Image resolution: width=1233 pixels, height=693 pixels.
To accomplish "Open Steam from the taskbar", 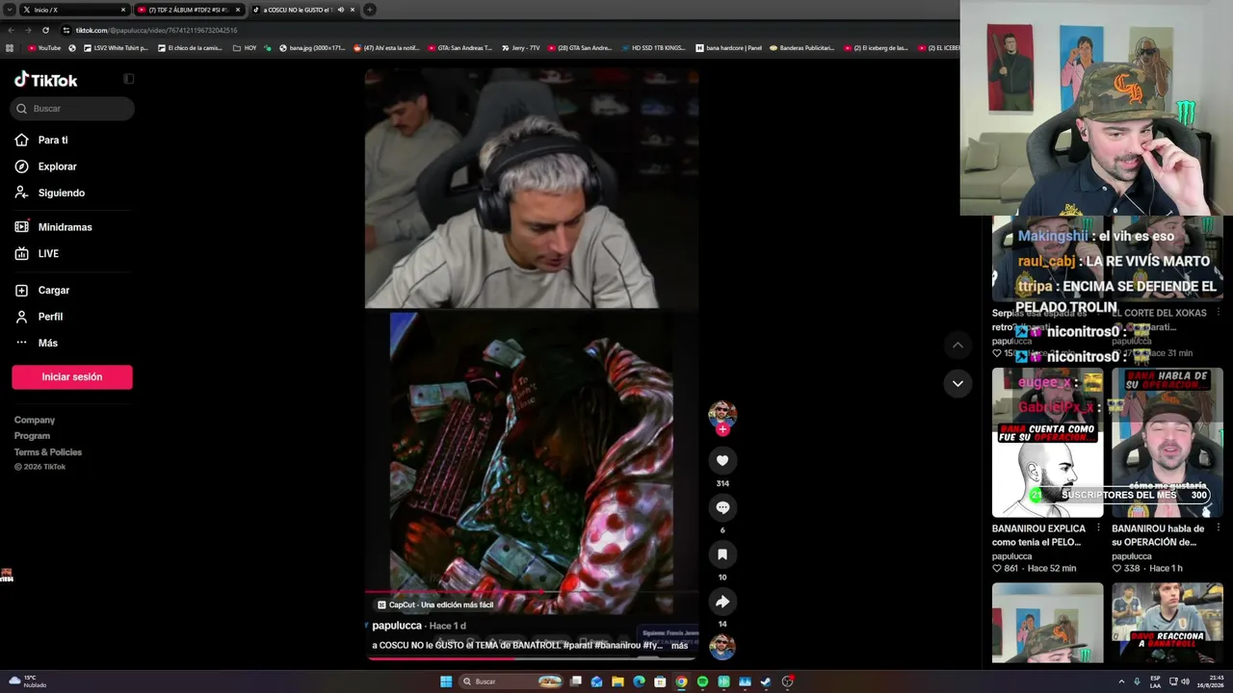I will 766,681.
